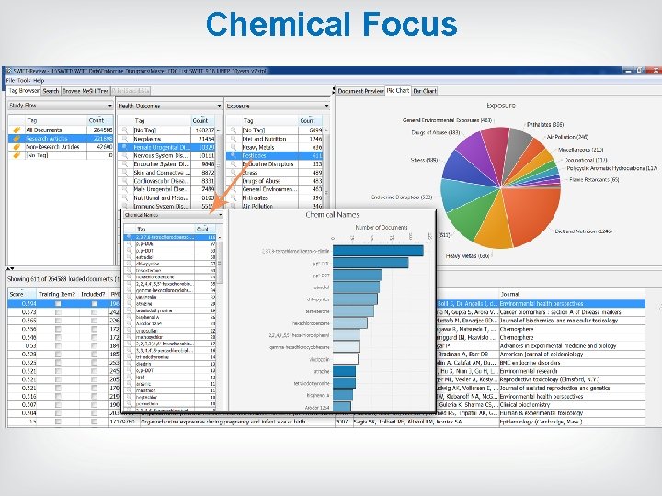Click the Diet and Nutrition pie slice
The width and height of the screenshot is (662, 496).
coord(532,213)
